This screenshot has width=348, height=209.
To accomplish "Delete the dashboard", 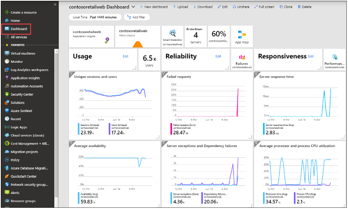I will click(305, 7).
